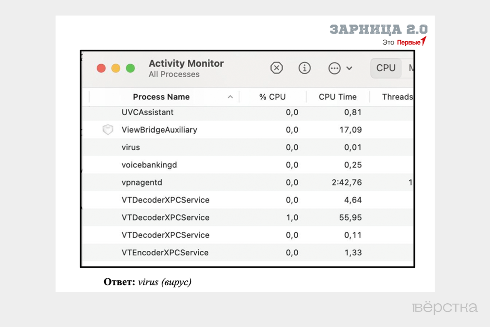Click the ViewBridgeAuxiliary shield icon
This screenshot has width=490, height=327.
tap(108, 130)
